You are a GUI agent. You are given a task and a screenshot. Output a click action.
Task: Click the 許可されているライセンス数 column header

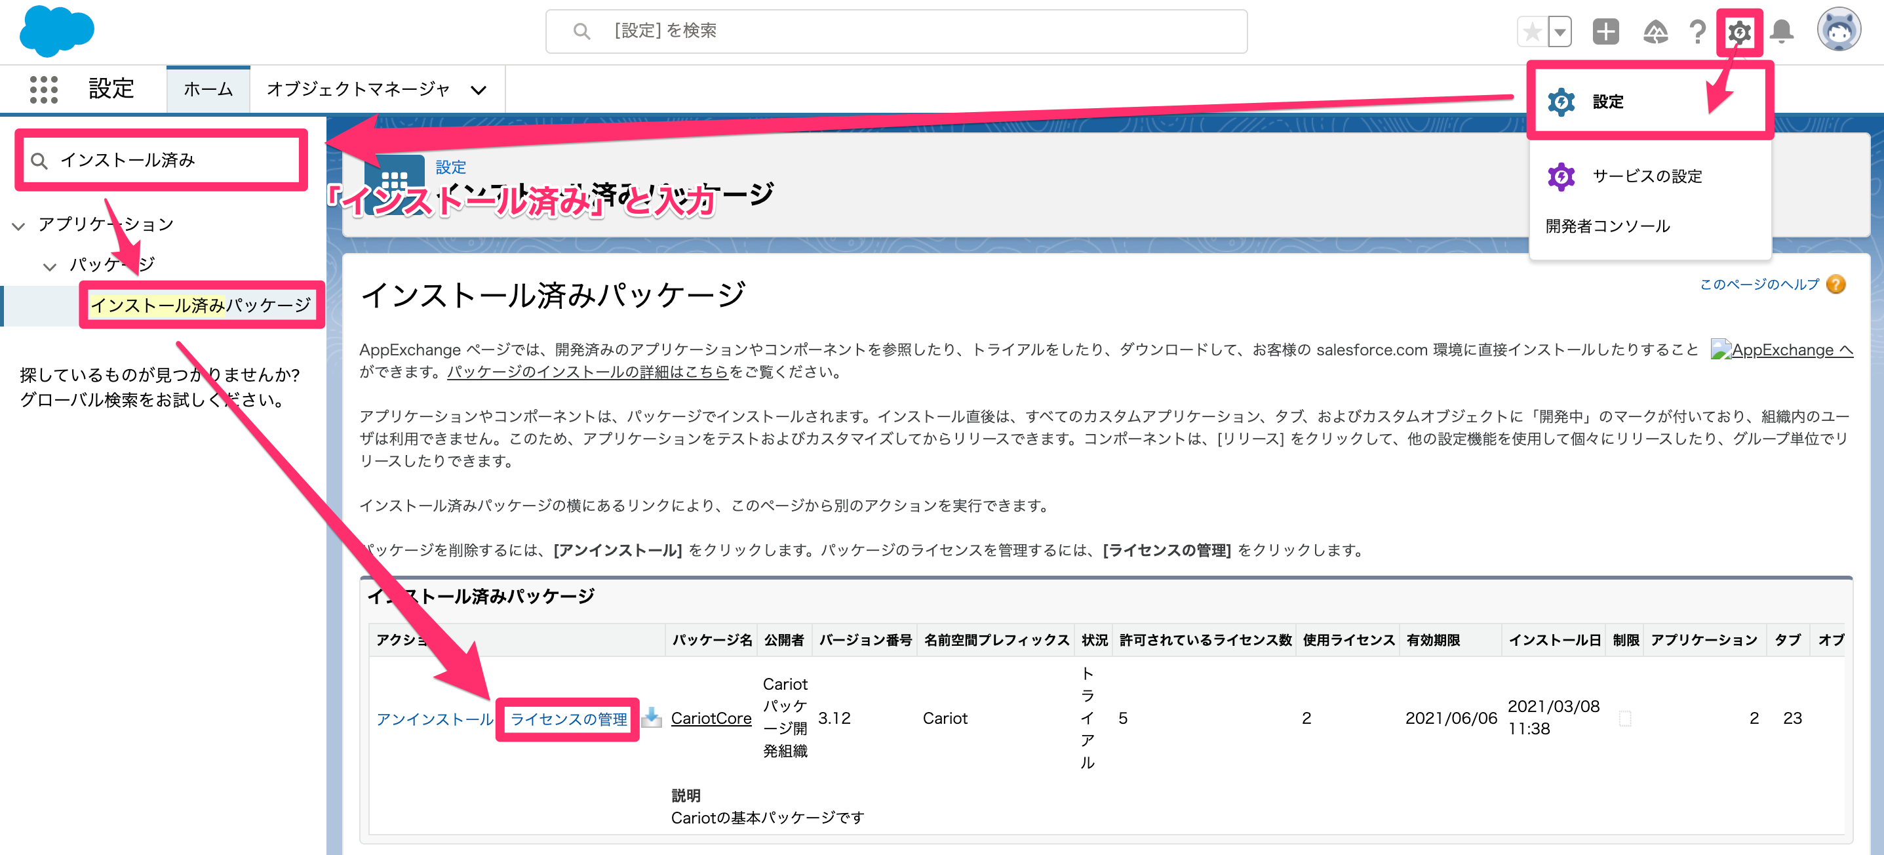1206,640
